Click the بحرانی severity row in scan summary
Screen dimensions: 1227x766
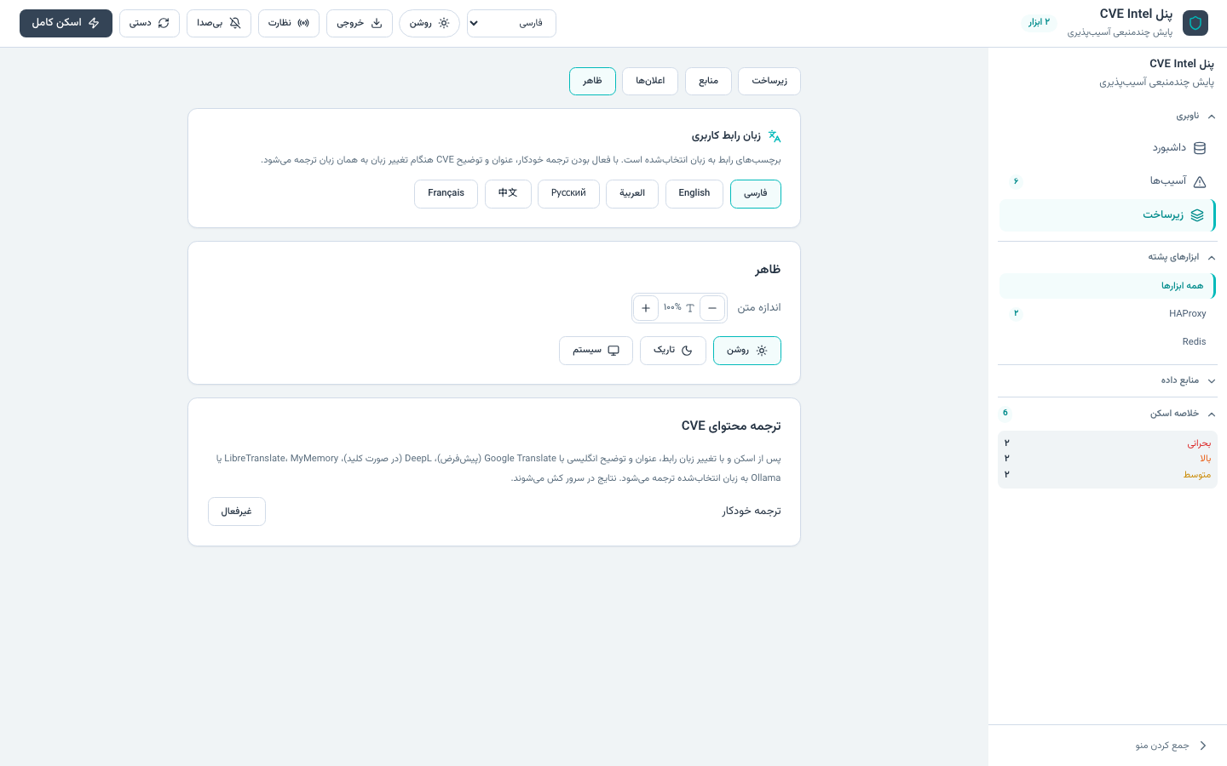click(1108, 443)
